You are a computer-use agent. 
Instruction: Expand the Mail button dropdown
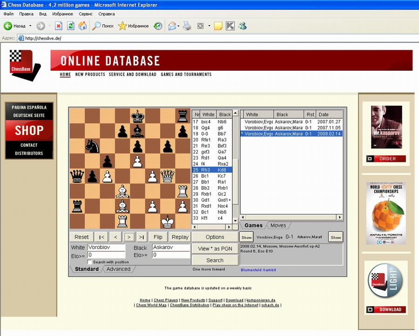click(179, 26)
